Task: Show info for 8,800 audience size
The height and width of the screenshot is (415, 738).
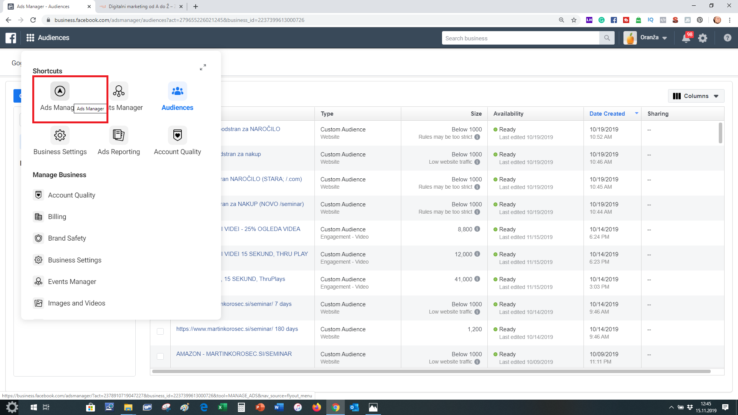Action: (x=477, y=229)
